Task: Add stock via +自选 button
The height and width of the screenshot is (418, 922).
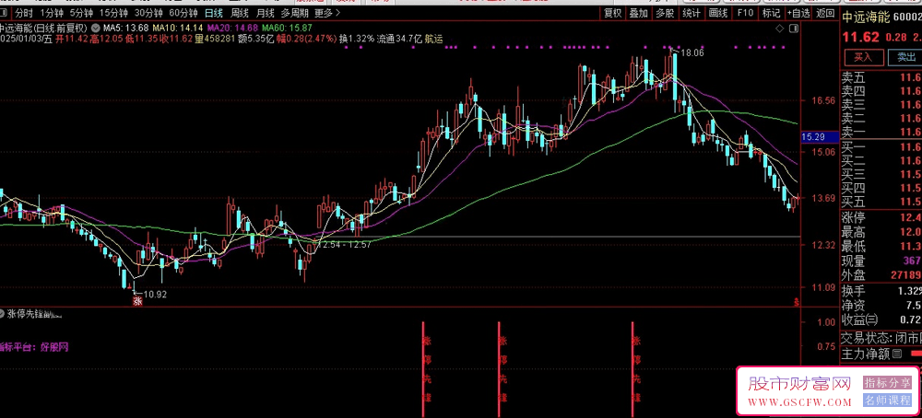Action: [798, 13]
